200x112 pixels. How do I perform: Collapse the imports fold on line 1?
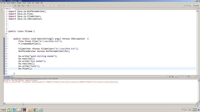pyautogui.click(x=8, y=11)
